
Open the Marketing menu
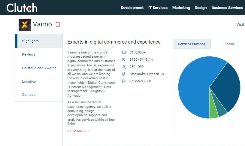tap(181, 8)
